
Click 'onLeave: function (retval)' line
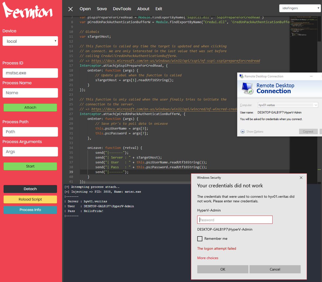[115, 148]
